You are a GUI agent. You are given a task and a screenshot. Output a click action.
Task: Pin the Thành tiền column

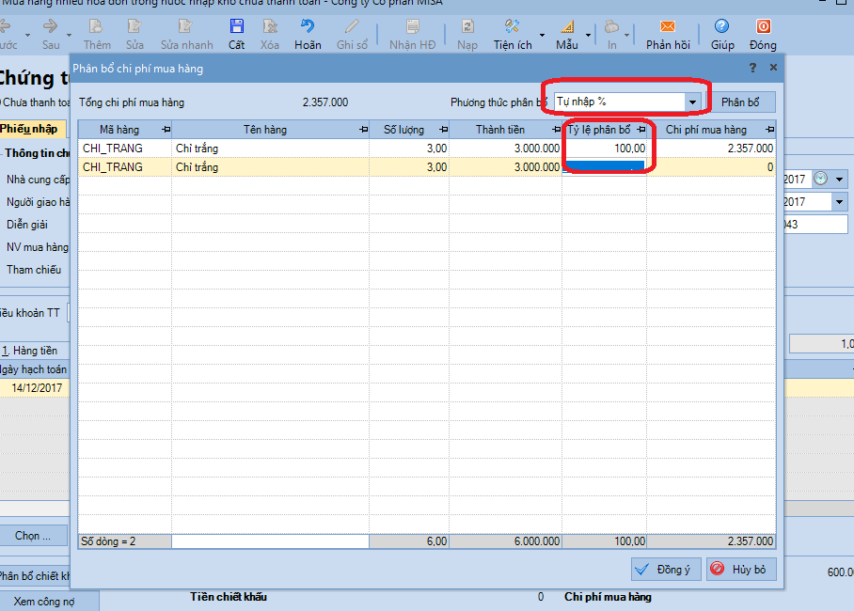click(x=556, y=130)
